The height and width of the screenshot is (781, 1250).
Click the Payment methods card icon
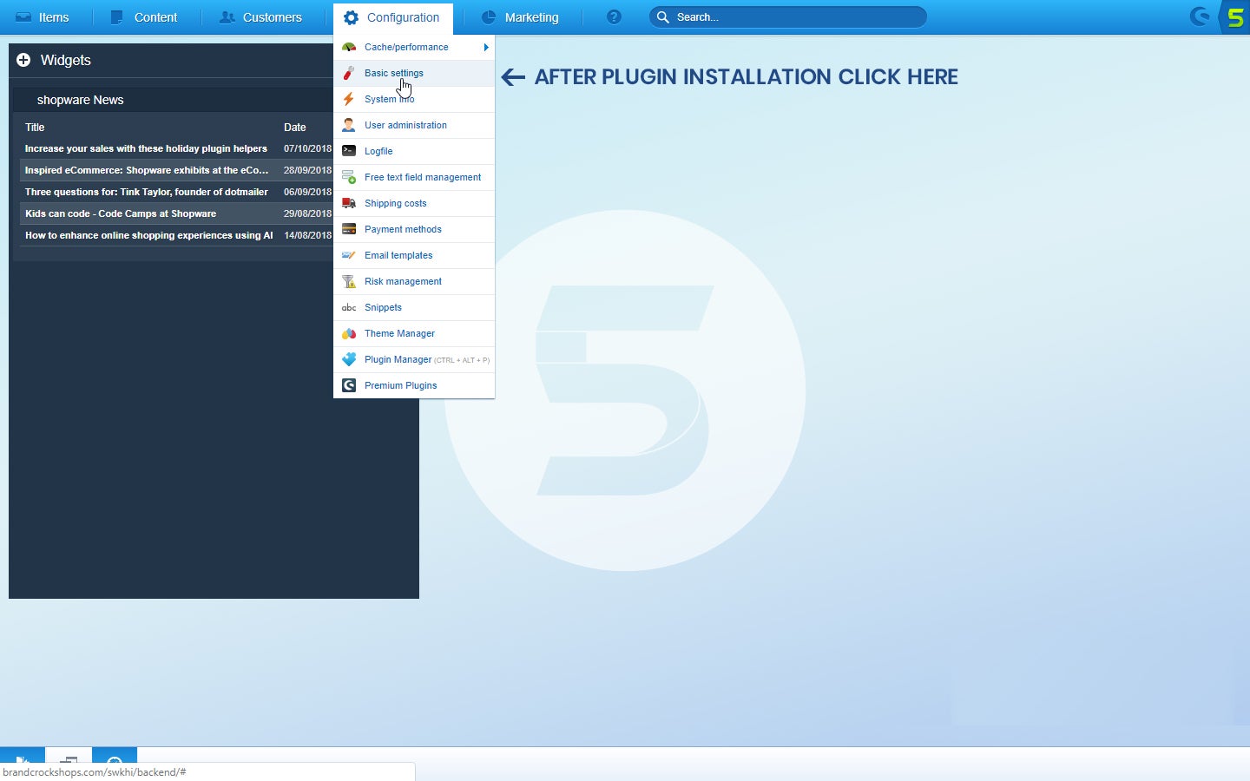[349, 229]
